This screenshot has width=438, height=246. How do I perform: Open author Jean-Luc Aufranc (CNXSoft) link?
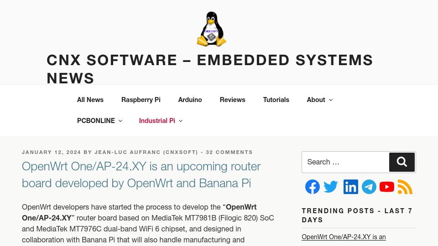146,152
